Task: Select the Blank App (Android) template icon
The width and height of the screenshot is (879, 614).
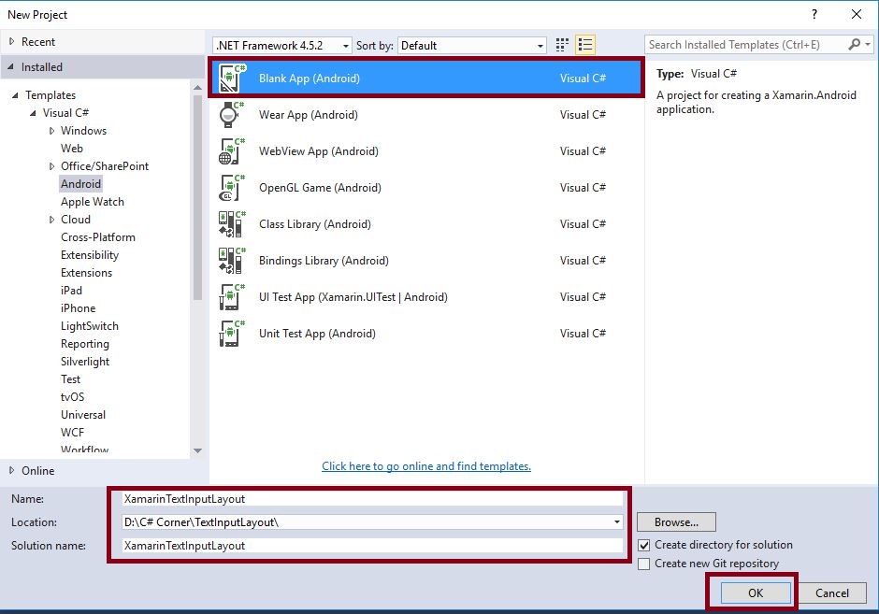Action: coord(232,79)
